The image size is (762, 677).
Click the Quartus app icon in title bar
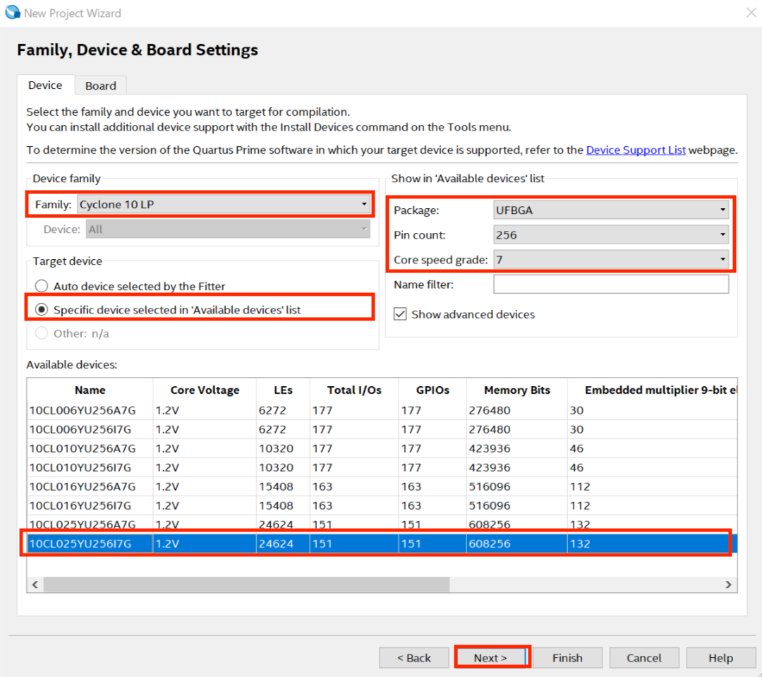12,13
